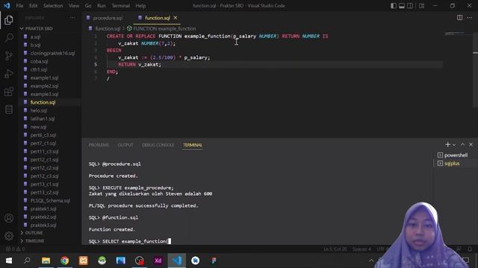Viewport: 478px width, 268px height.
Task: Open launch profile dropdown next to plus
Action: click(x=454, y=145)
